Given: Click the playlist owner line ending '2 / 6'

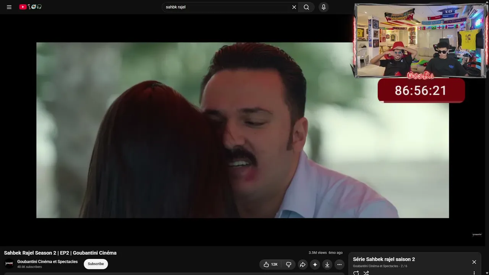Looking at the screenshot, I should (x=380, y=266).
